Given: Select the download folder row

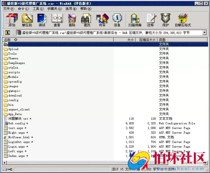Looking at the screenshot, I should coord(105,95).
